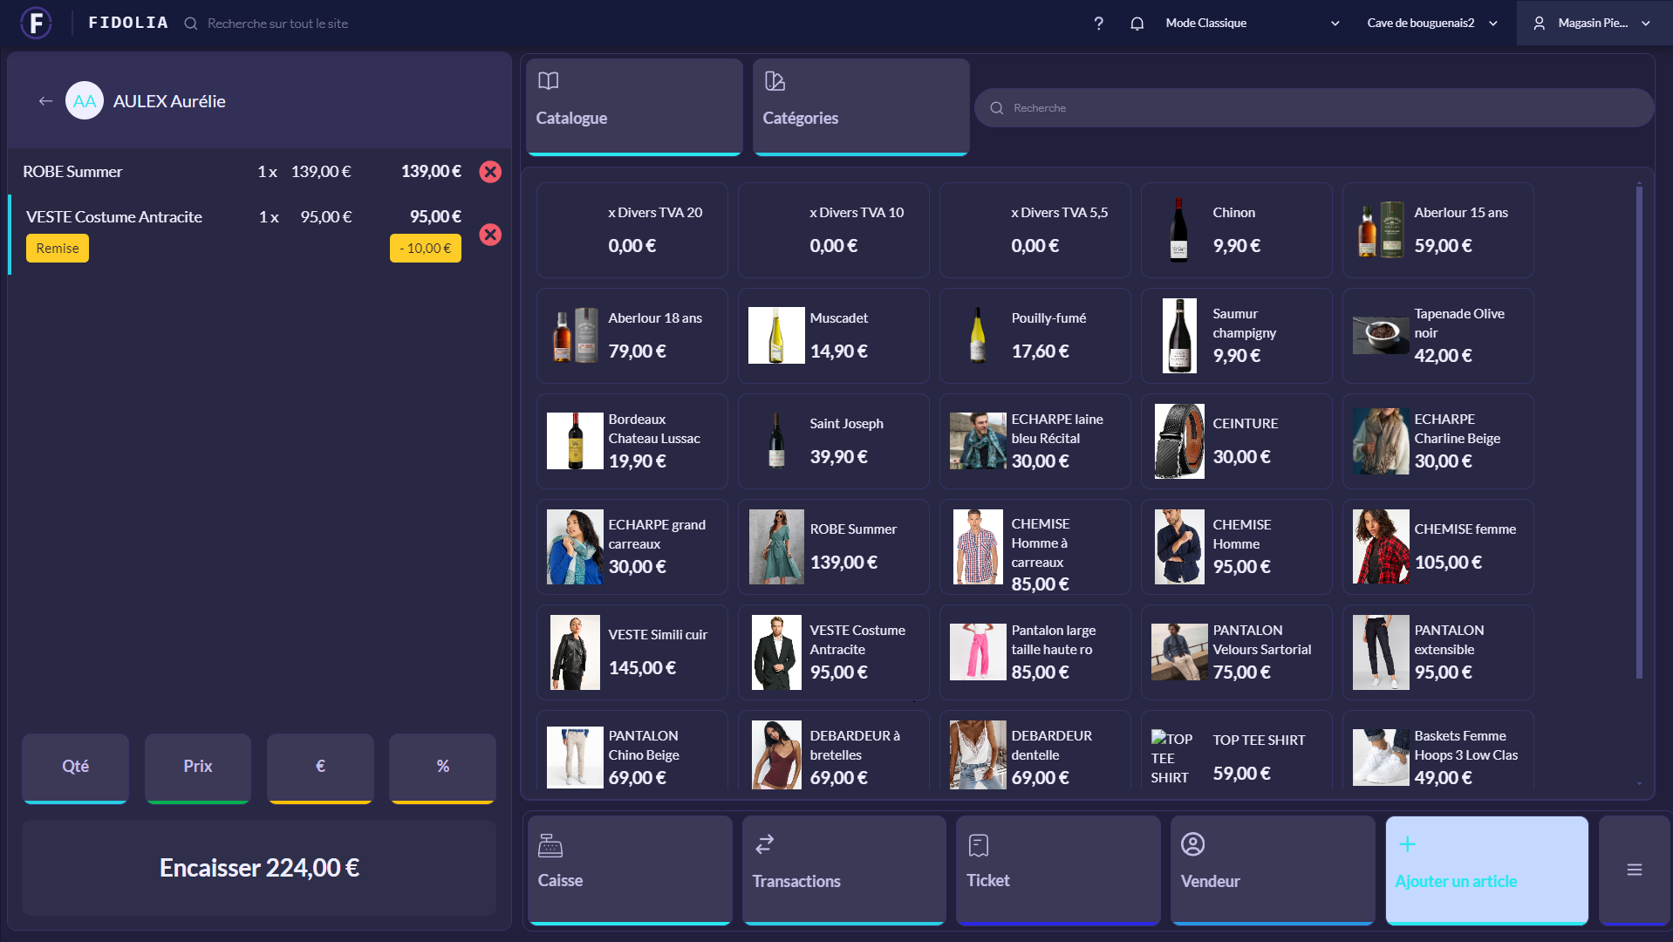Viewport: 1673px width, 942px height.
Task: Select the percent discount button
Action: tap(442, 767)
